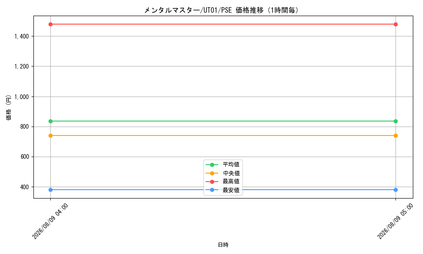Click the green legend marker for 平均値
Viewport: 423px width, 254px height.
(212, 165)
